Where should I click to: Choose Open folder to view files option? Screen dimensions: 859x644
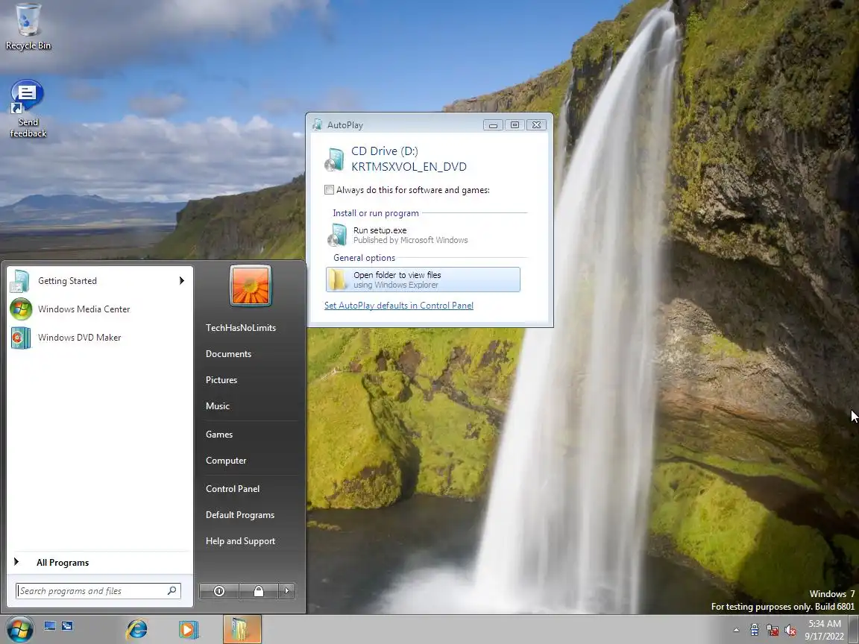click(423, 280)
